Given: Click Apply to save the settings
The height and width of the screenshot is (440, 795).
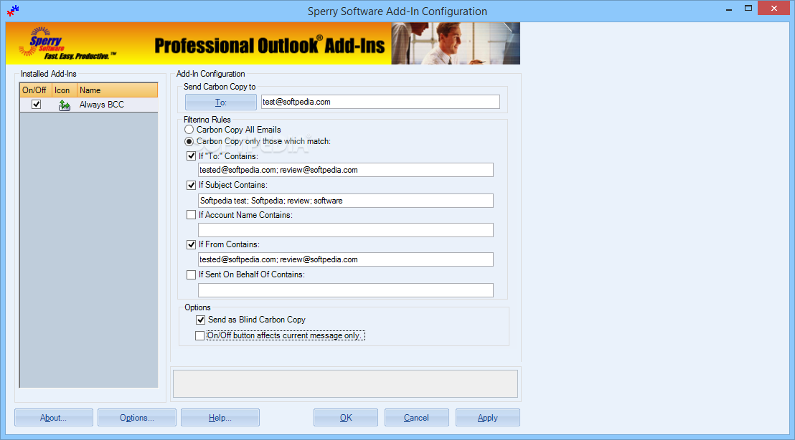Looking at the screenshot, I should click(488, 418).
